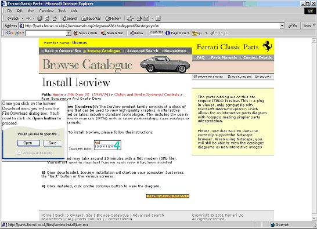This screenshot has width=317, height=229.
Task: Click the PageRank indicator bar
Action: (x=156, y=32)
